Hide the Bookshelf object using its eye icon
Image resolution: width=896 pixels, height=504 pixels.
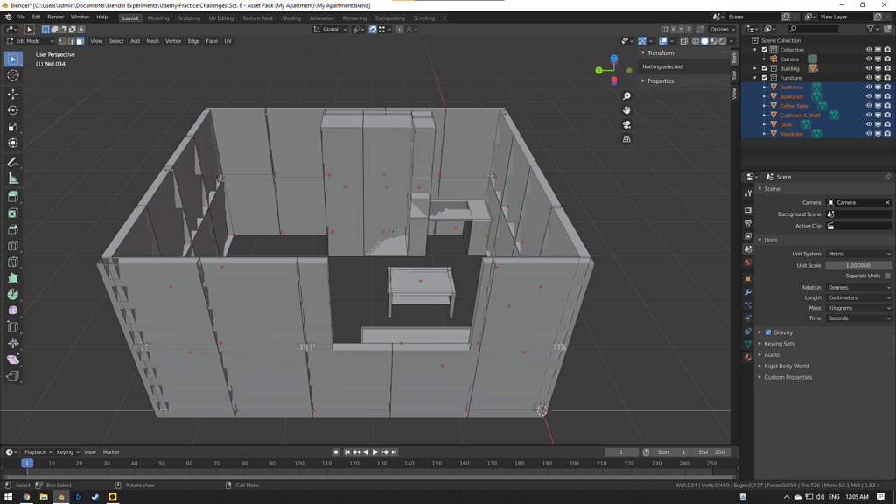click(869, 96)
